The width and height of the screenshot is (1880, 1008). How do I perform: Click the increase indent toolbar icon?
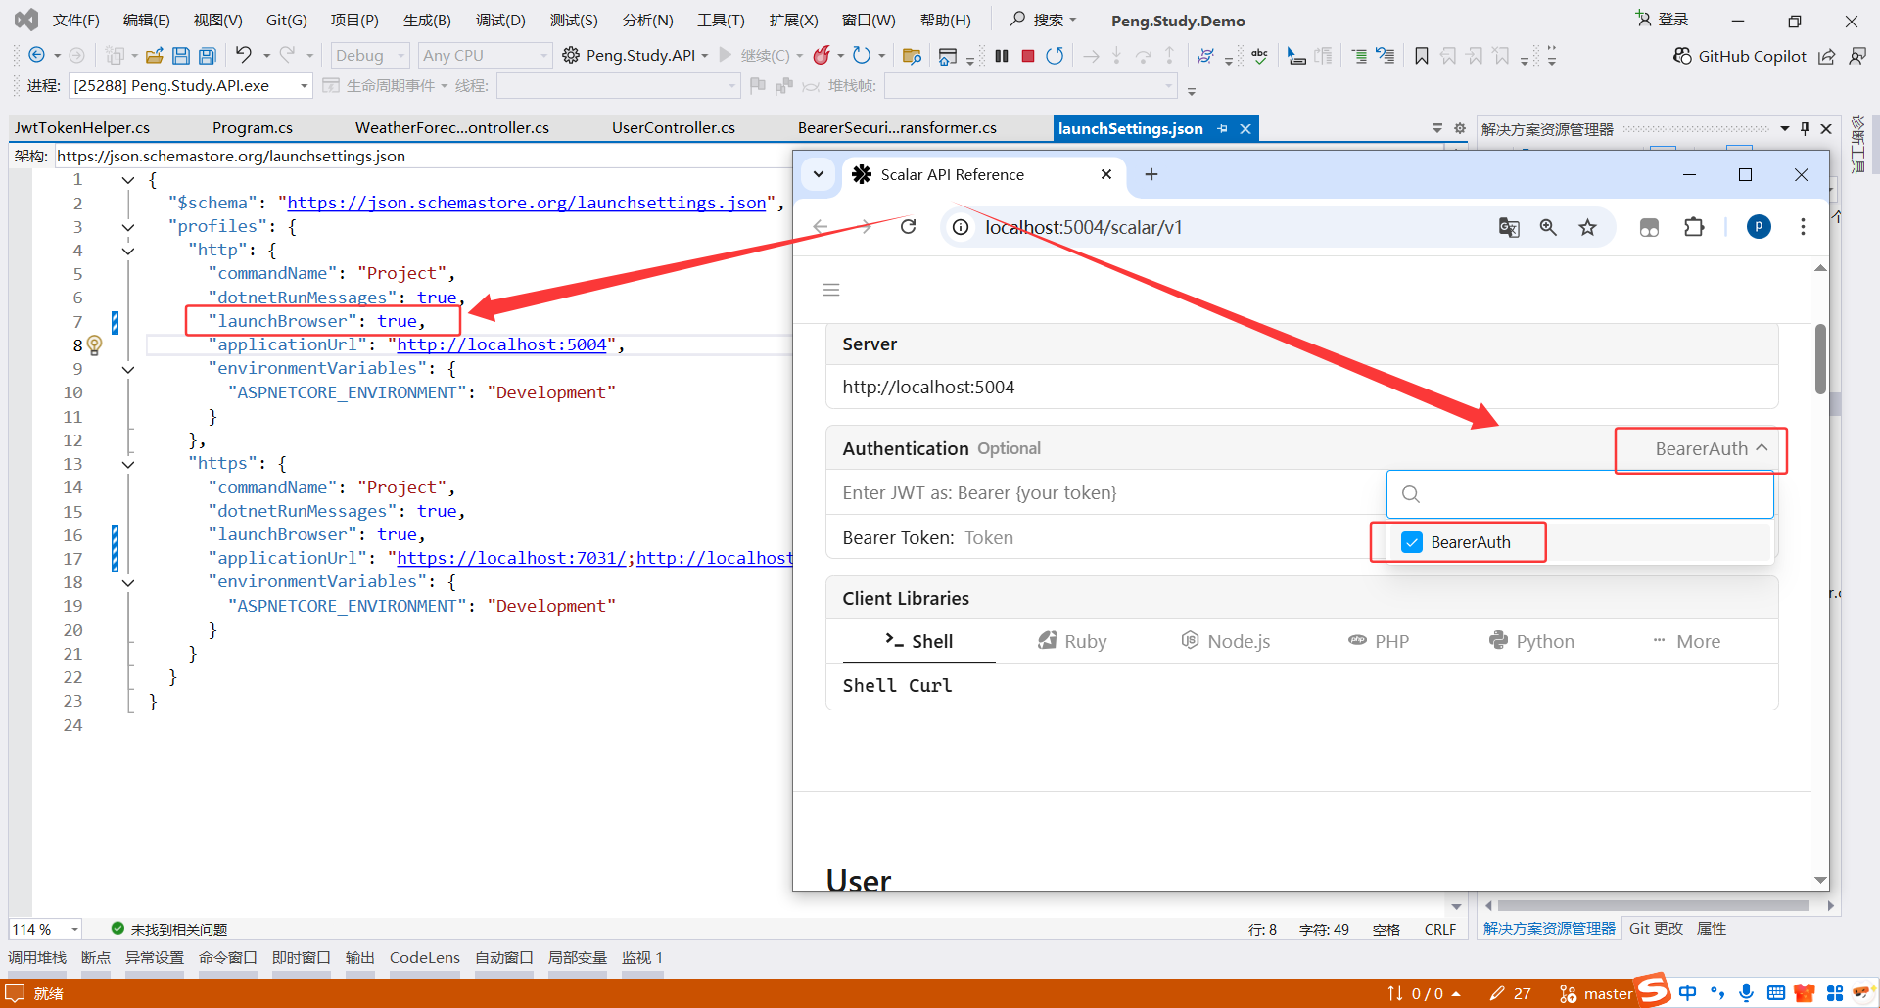1359,56
